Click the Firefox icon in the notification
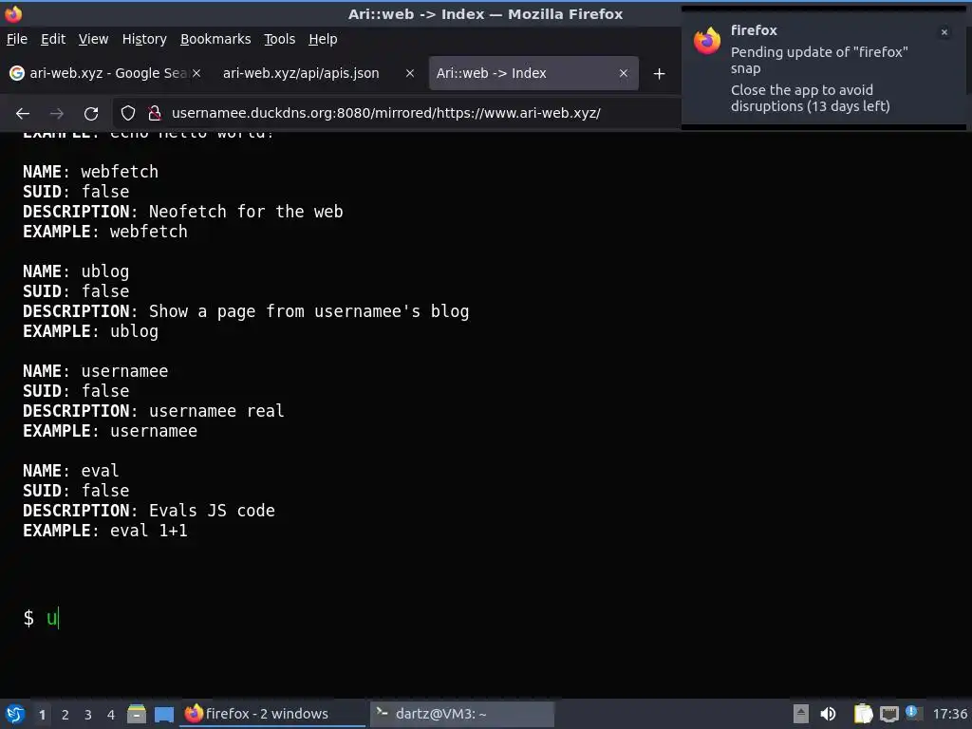The width and height of the screenshot is (972, 729). pyautogui.click(x=707, y=41)
